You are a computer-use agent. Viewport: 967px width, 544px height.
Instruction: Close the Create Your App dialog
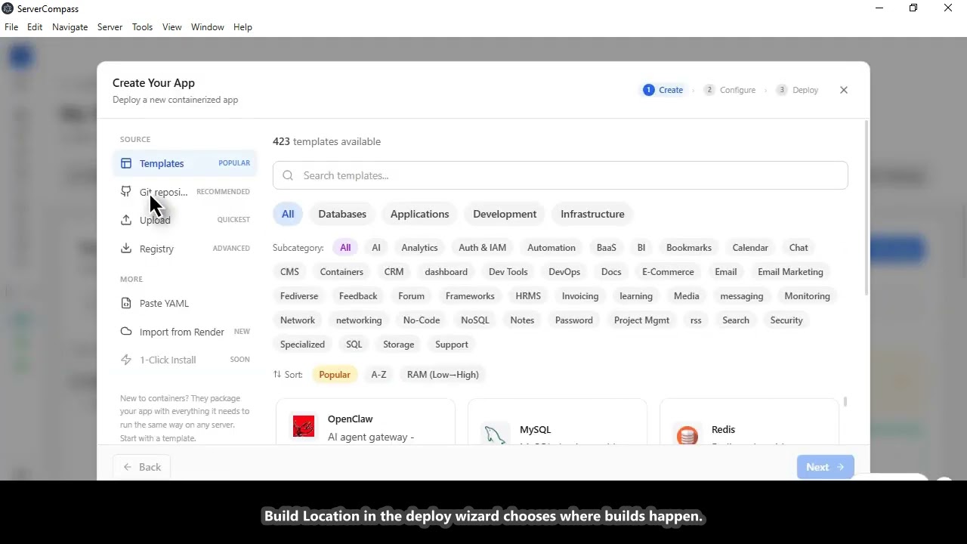[844, 90]
